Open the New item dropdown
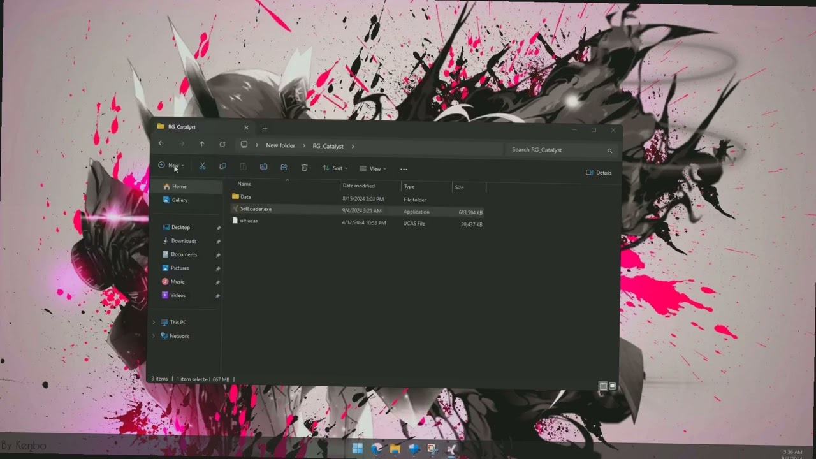816x459 pixels. coord(171,166)
